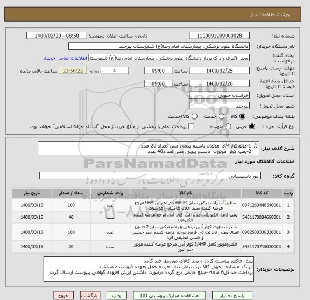This screenshot has height=300, width=310.
Task: Click quantity 100 in row 1
Action: point(71,205)
